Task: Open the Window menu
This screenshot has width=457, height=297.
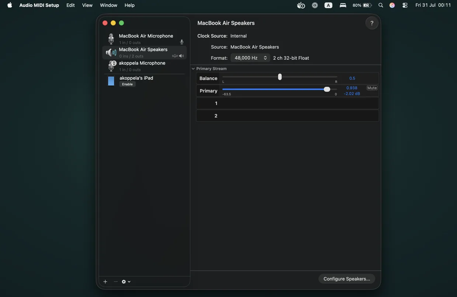Action: [x=108, y=5]
